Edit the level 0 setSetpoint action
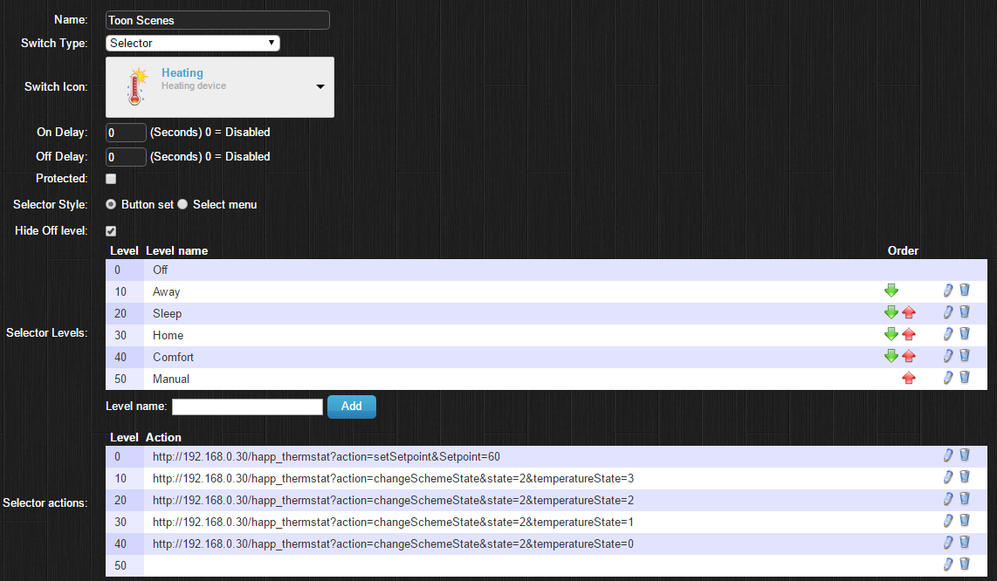 [949, 455]
